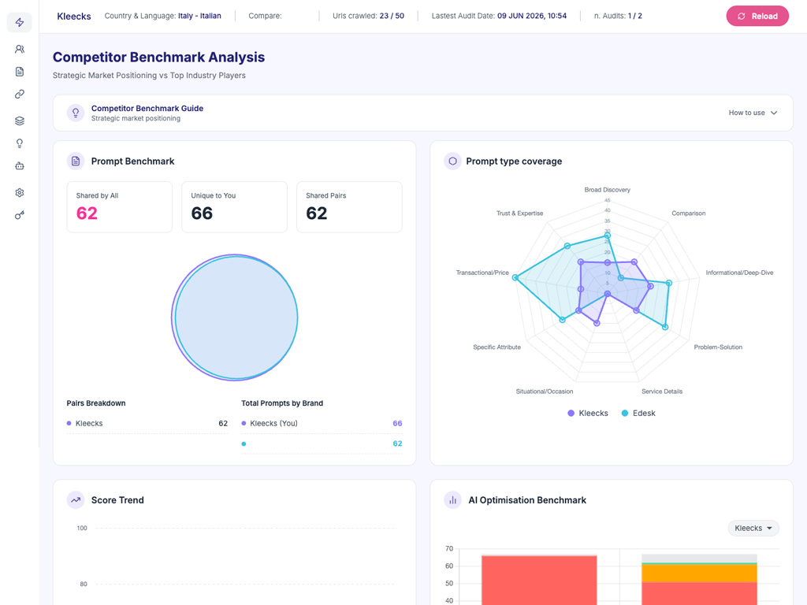Click the Competitor Benchmark Guide title
This screenshot has width=807, height=605.
click(x=147, y=108)
